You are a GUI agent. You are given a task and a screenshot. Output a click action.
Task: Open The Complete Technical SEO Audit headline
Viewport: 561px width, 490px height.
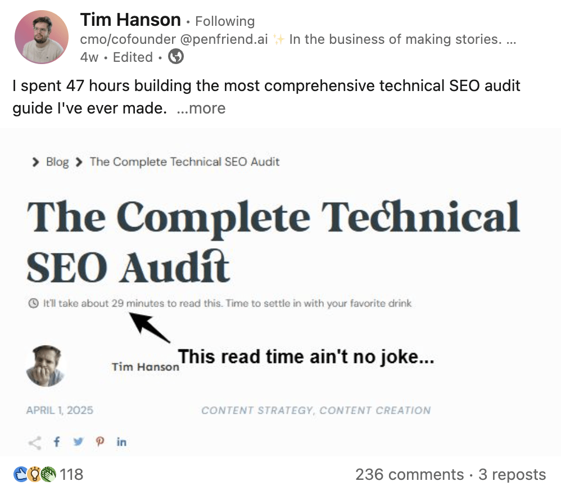pos(273,242)
